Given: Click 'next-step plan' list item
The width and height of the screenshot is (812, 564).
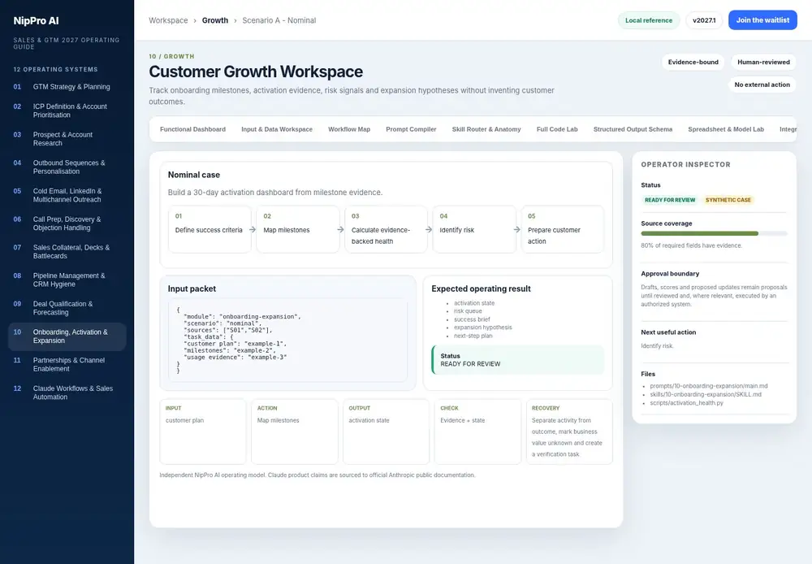Looking at the screenshot, I should point(473,336).
